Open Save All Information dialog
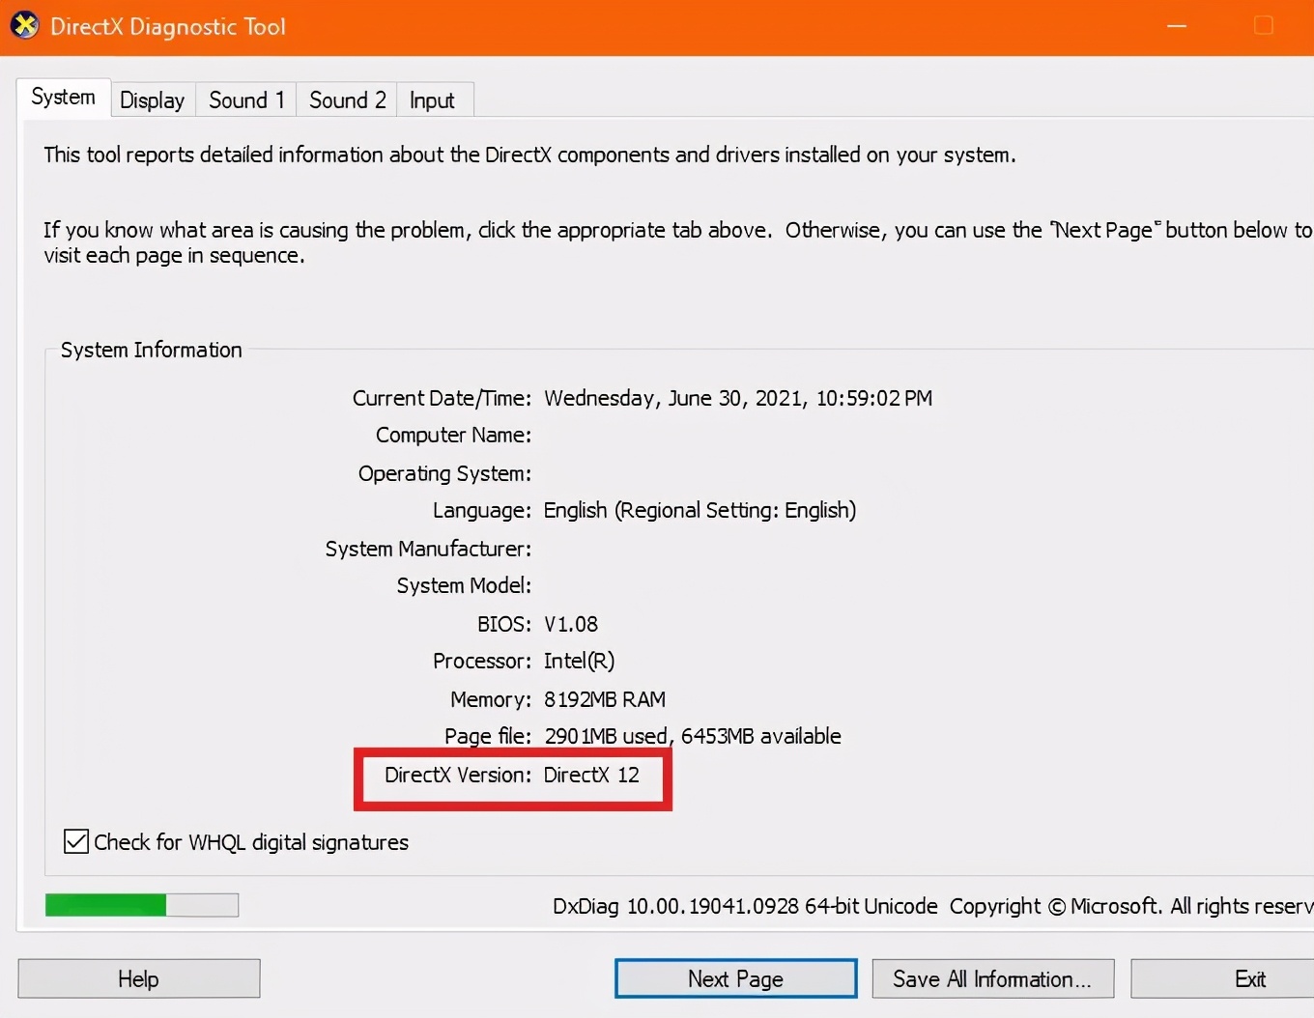The height and width of the screenshot is (1018, 1314). click(x=992, y=978)
